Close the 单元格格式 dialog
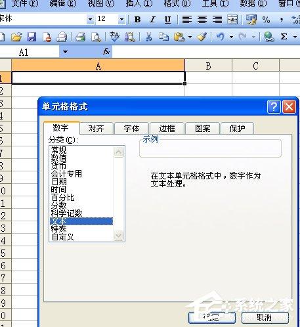 tap(289, 107)
